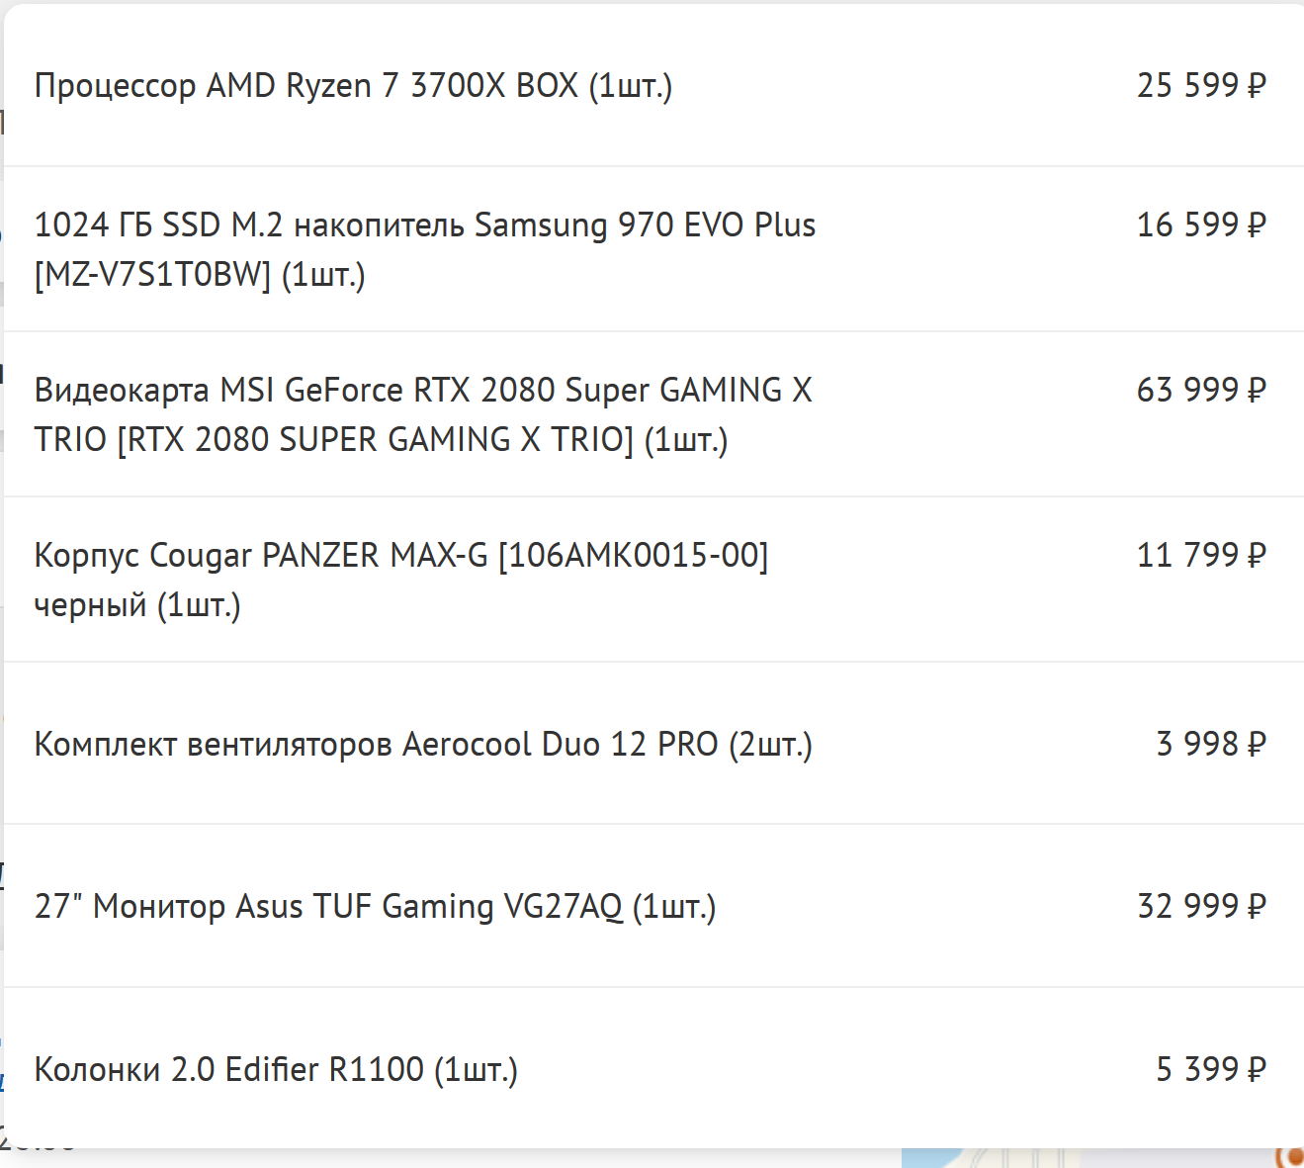Select the 11 799 ₽ case price
This screenshot has width=1304, height=1168.
pos(1200,556)
